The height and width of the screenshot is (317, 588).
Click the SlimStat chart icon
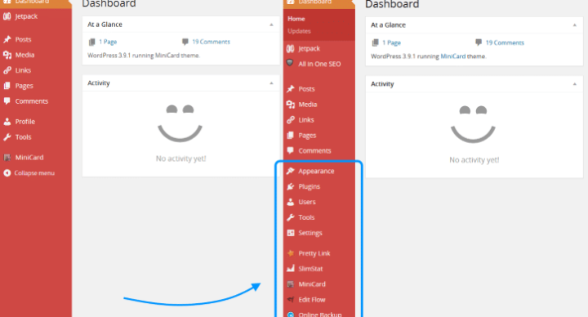point(290,269)
